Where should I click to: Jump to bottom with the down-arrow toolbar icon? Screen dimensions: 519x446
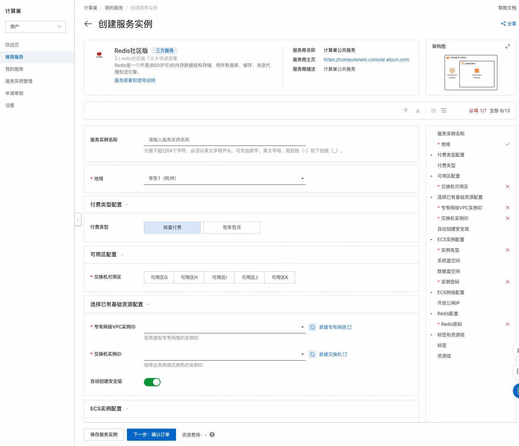[x=418, y=111]
